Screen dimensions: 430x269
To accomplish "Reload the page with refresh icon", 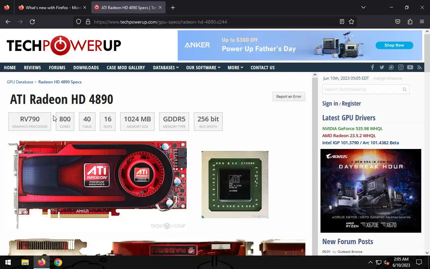I will (32, 22).
